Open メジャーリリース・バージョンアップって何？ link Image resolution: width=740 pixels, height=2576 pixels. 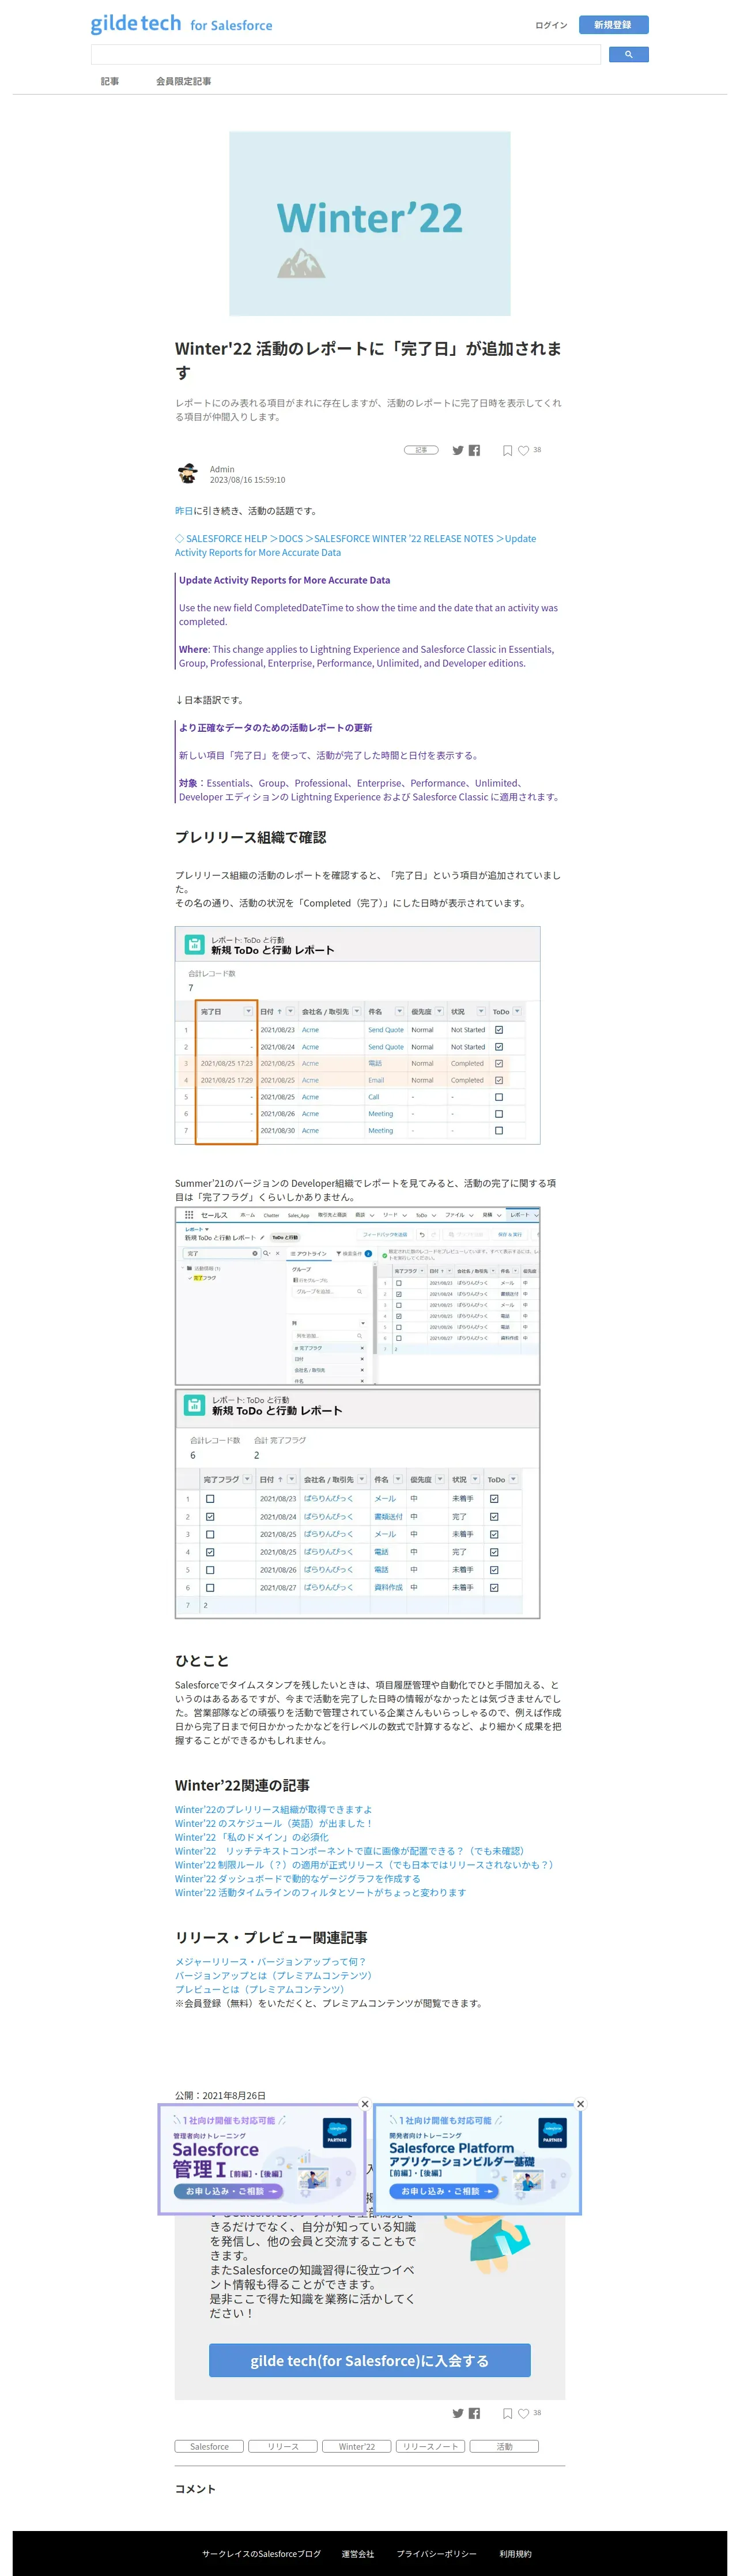(x=270, y=1961)
